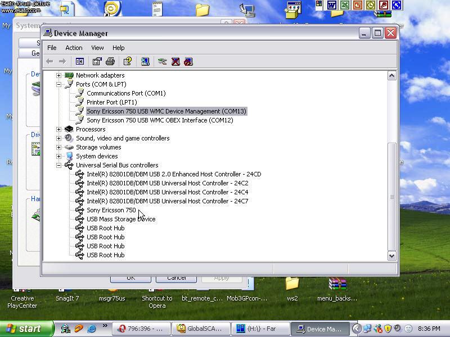
Task: Launch Internet Explorer from Quick Launch
Action: coord(92,329)
